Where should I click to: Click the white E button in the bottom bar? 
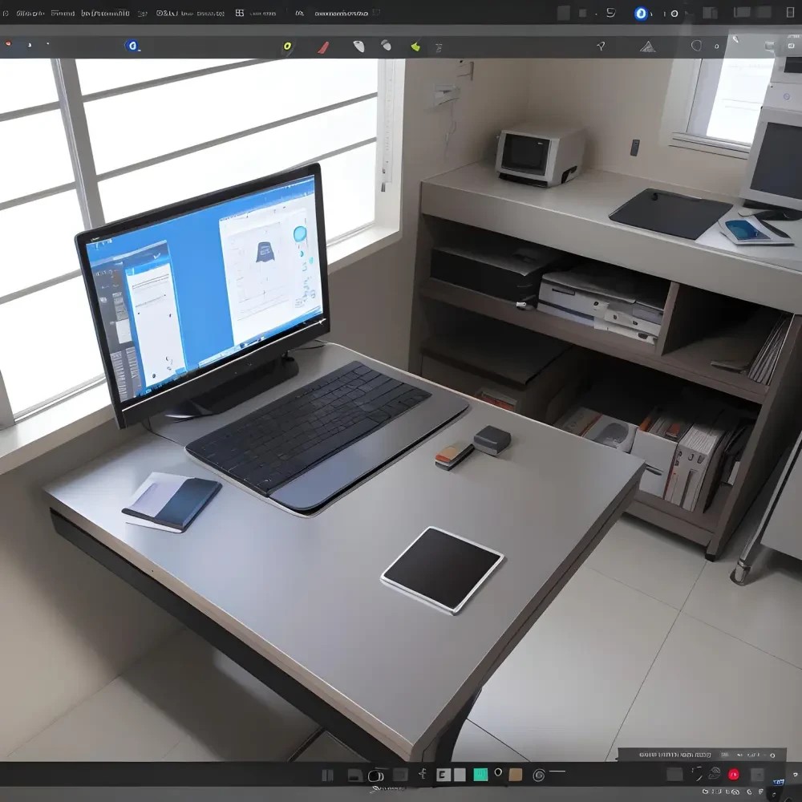[x=442, y=775]
